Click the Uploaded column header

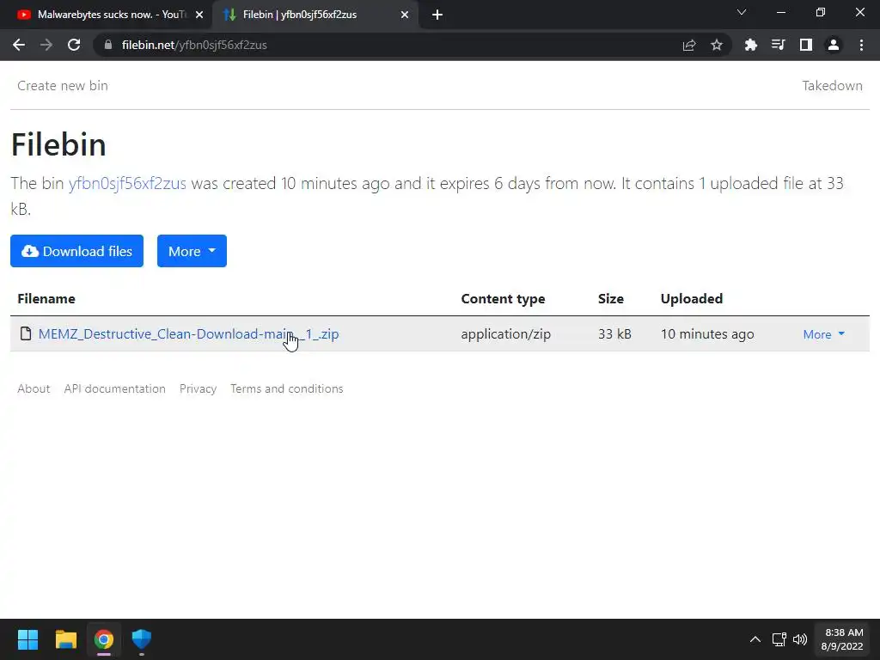click(692, 298)
